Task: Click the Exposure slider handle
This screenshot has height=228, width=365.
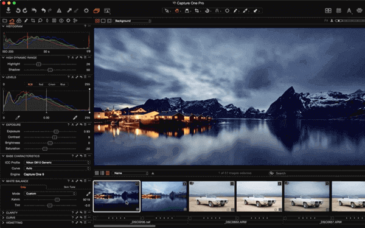Action: coord(56,131)
